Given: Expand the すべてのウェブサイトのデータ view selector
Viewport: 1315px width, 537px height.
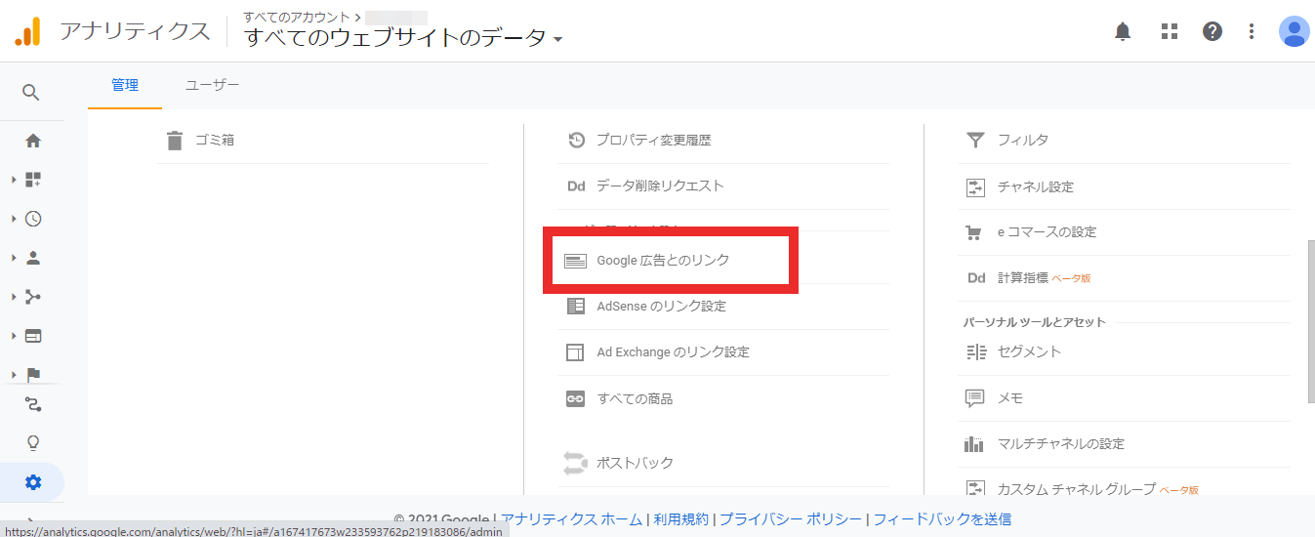Looking at the screenshot, I should (403, 38).
